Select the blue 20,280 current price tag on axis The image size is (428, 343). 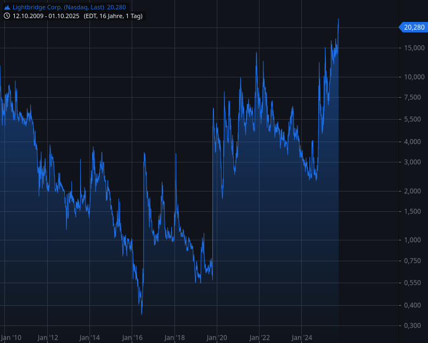pyautogui.click(x=413, y=27)
